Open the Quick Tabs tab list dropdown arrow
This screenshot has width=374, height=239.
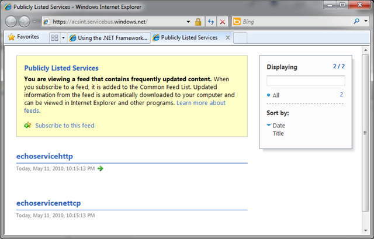[63, 37]
